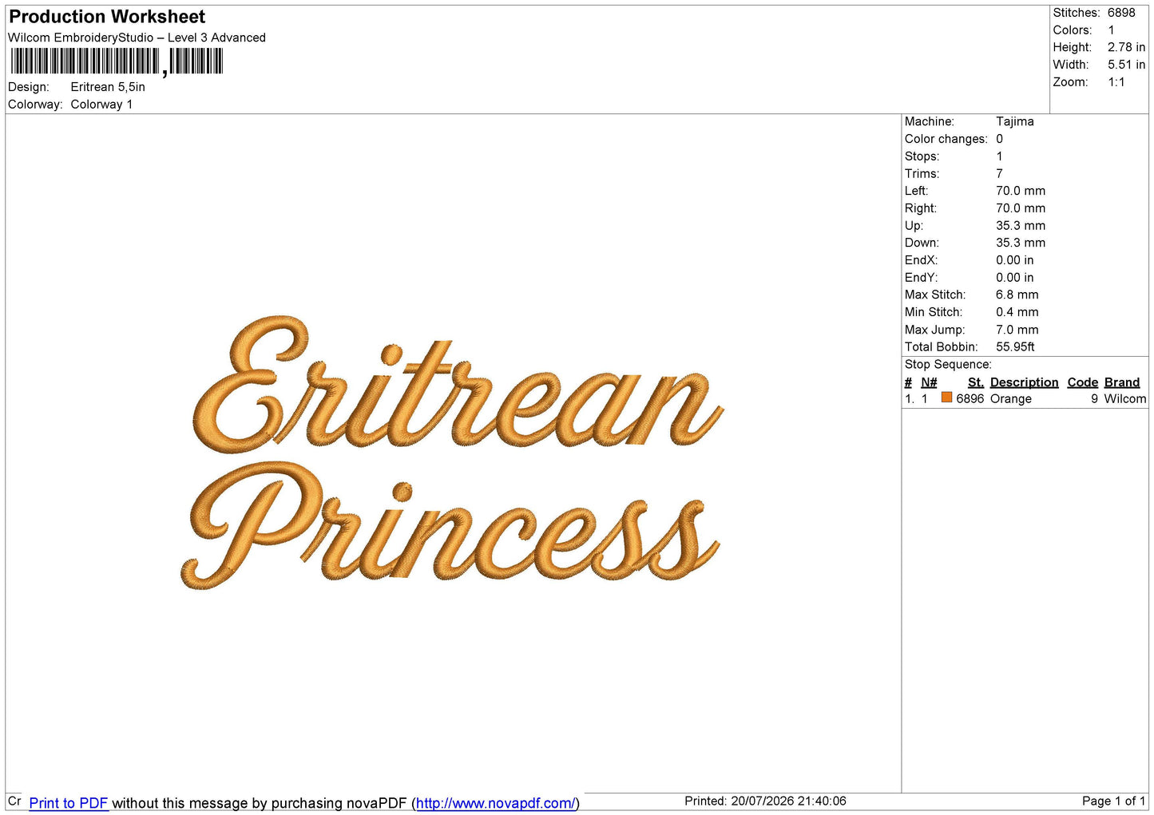Select the Colors value 1 in header
1154x815 pixels.
click(1111, 30)
